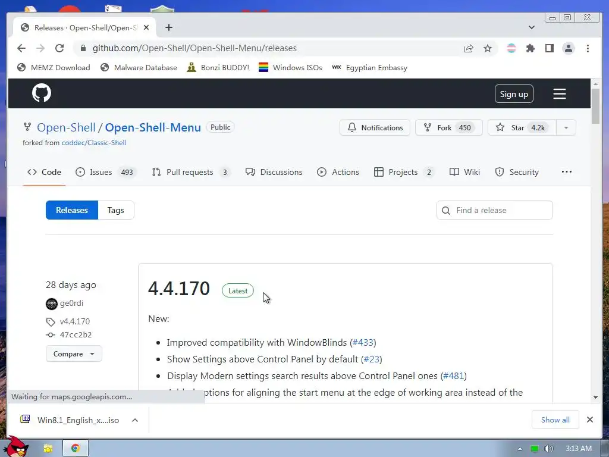
Task: Open MEMZ Download bookmark
Action: 54,68
